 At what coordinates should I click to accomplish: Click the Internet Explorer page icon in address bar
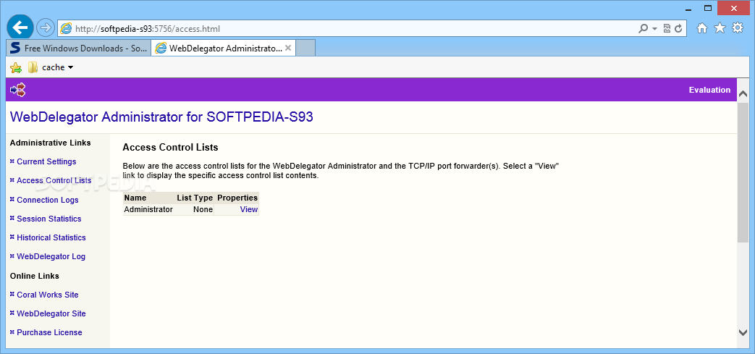pos(67,28)
